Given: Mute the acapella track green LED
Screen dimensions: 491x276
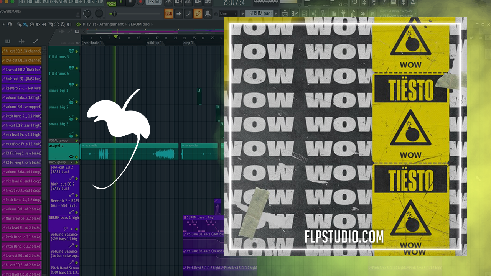Looking at the screenshot, I should [77, 157].
